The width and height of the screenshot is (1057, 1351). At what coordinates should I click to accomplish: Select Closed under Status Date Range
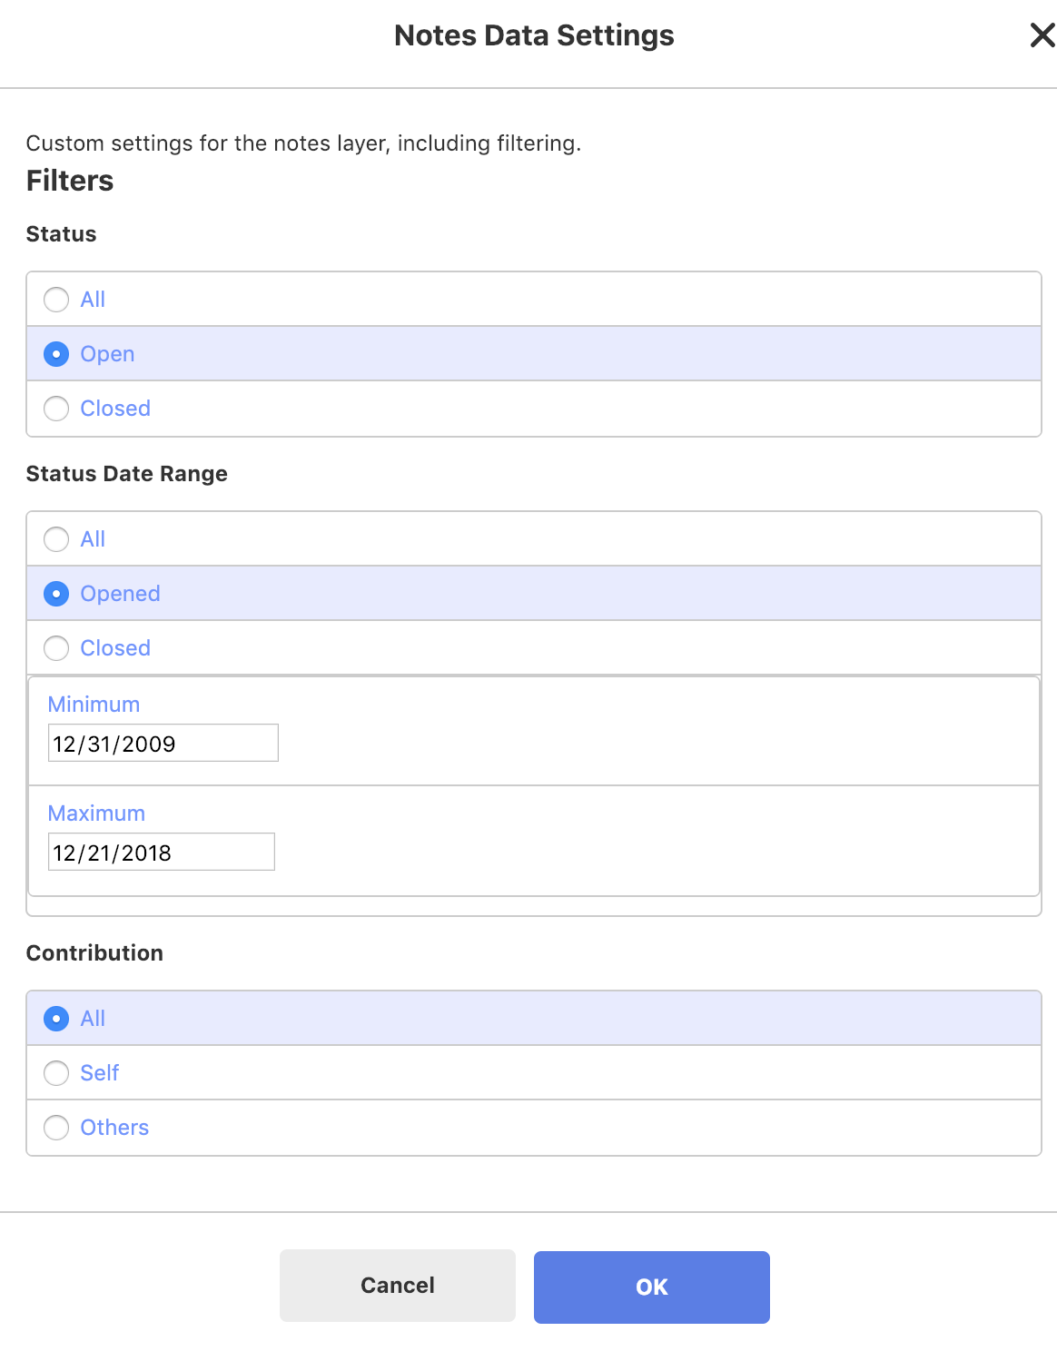(x=56, y=648)
